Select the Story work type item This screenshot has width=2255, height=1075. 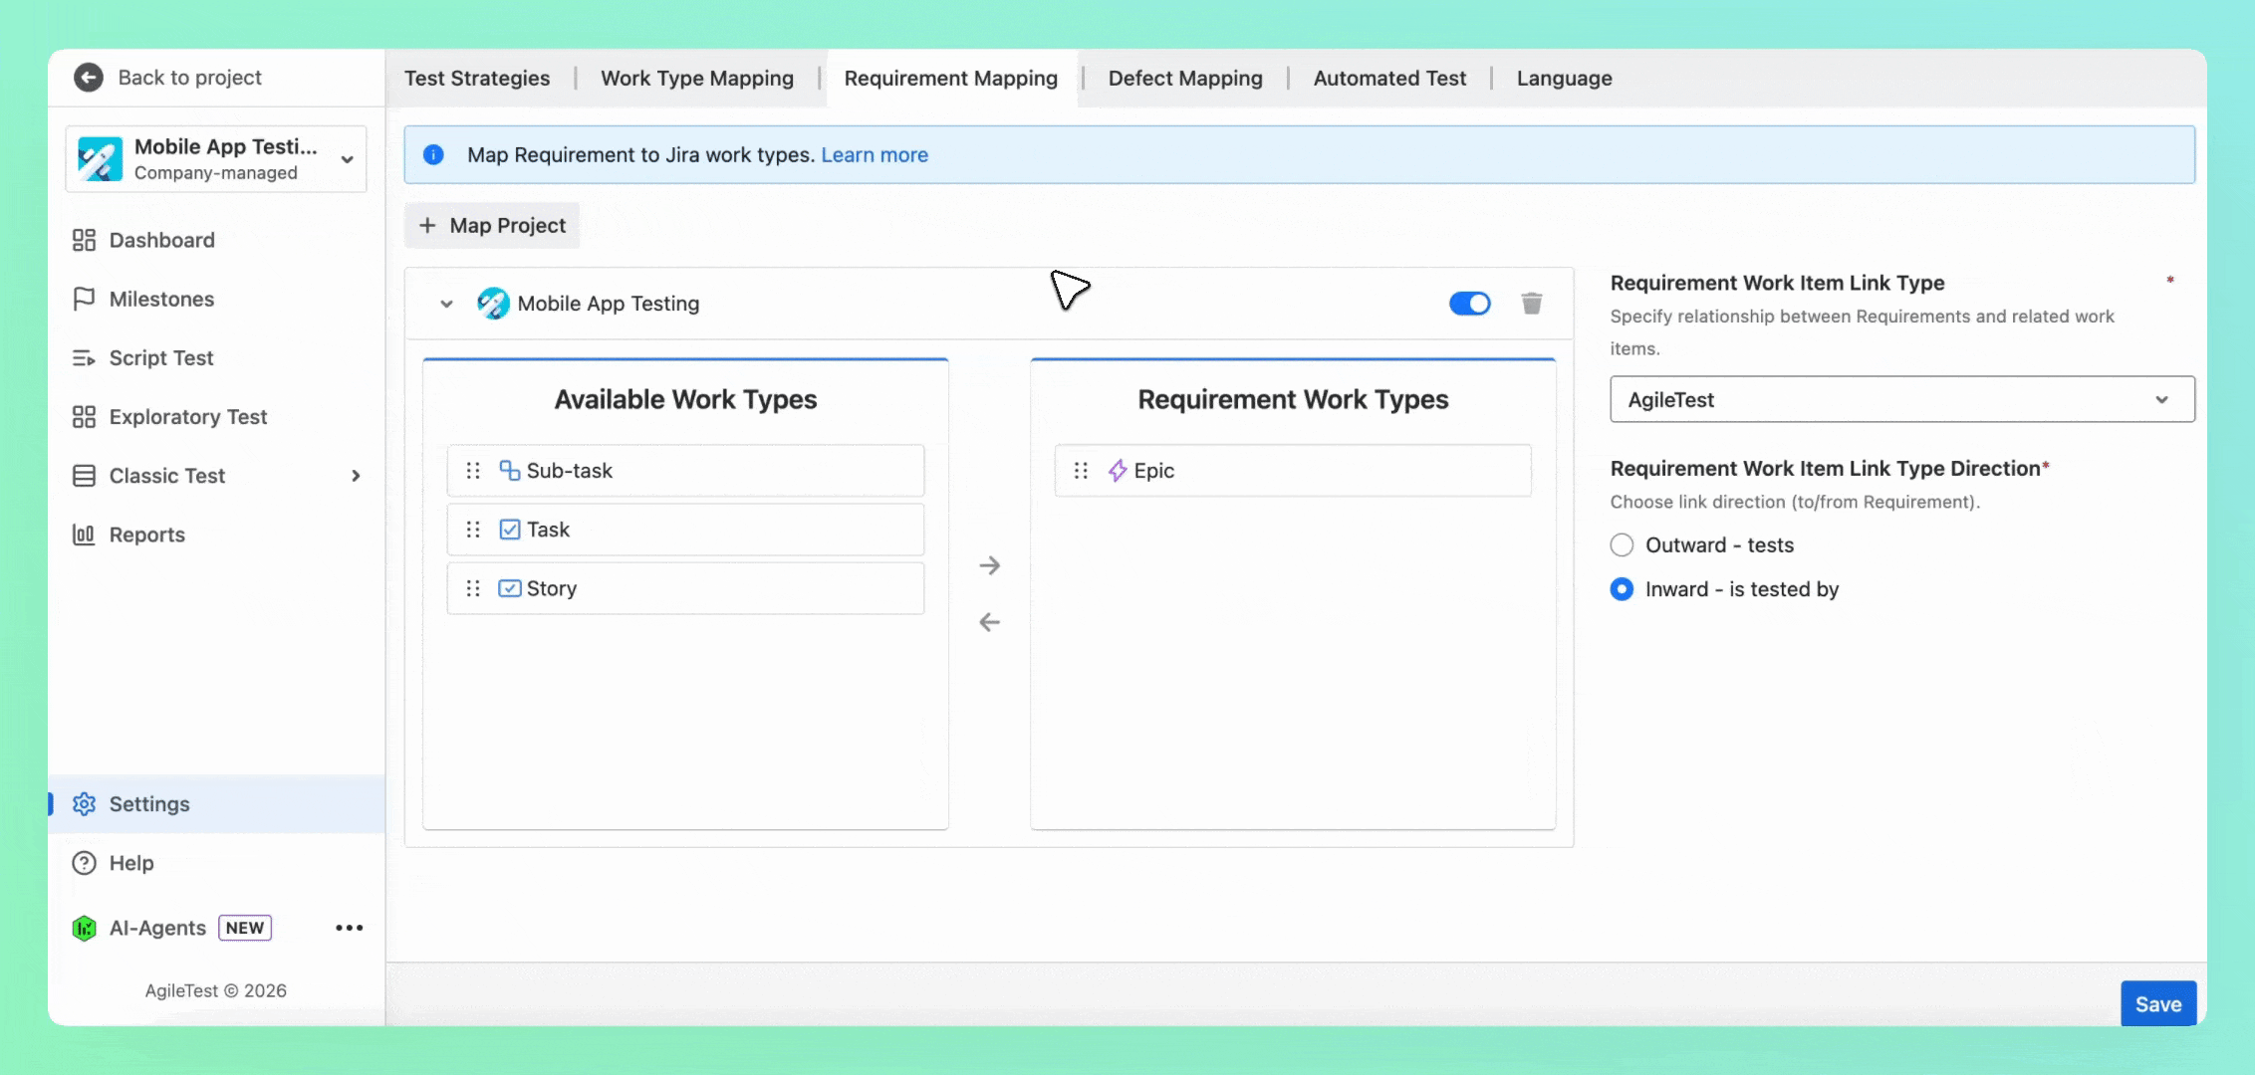(x=685, y=588)
